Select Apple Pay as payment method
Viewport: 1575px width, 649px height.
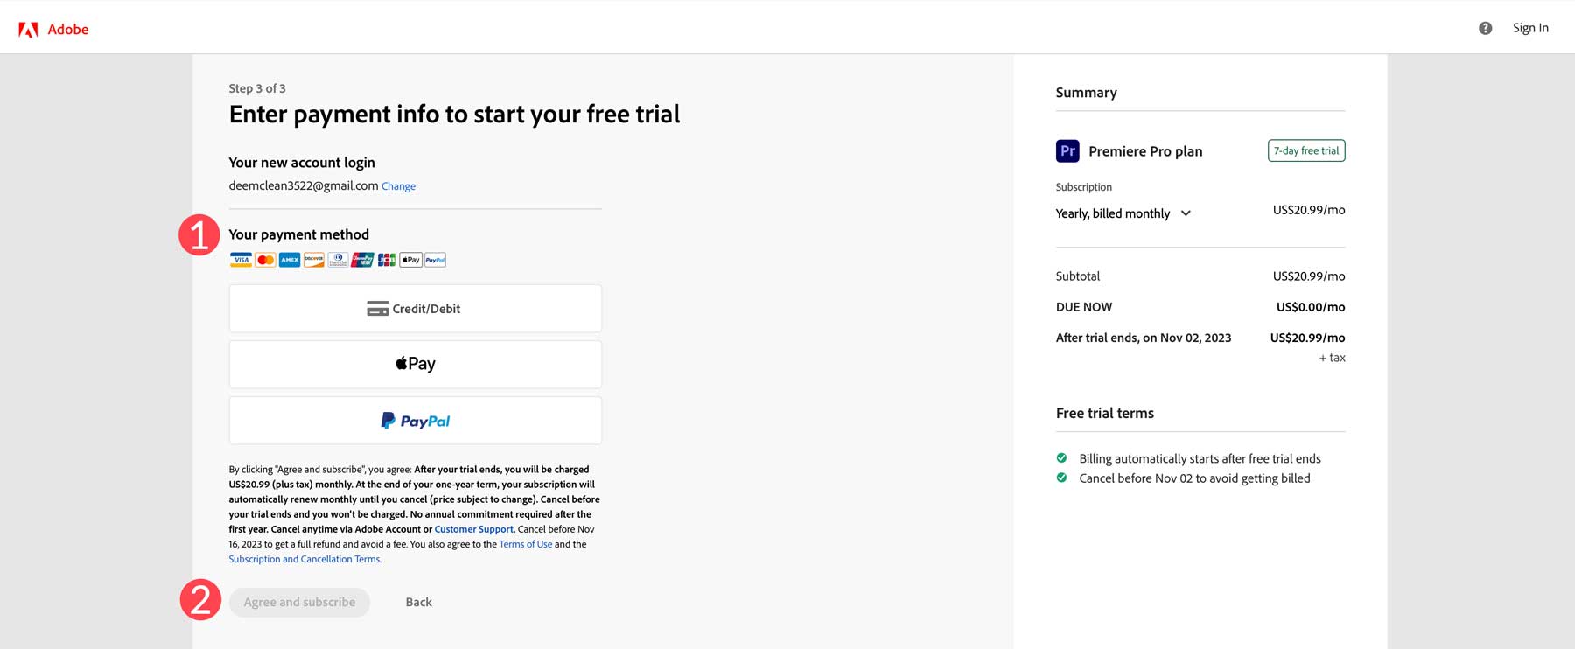click(415, 364)
